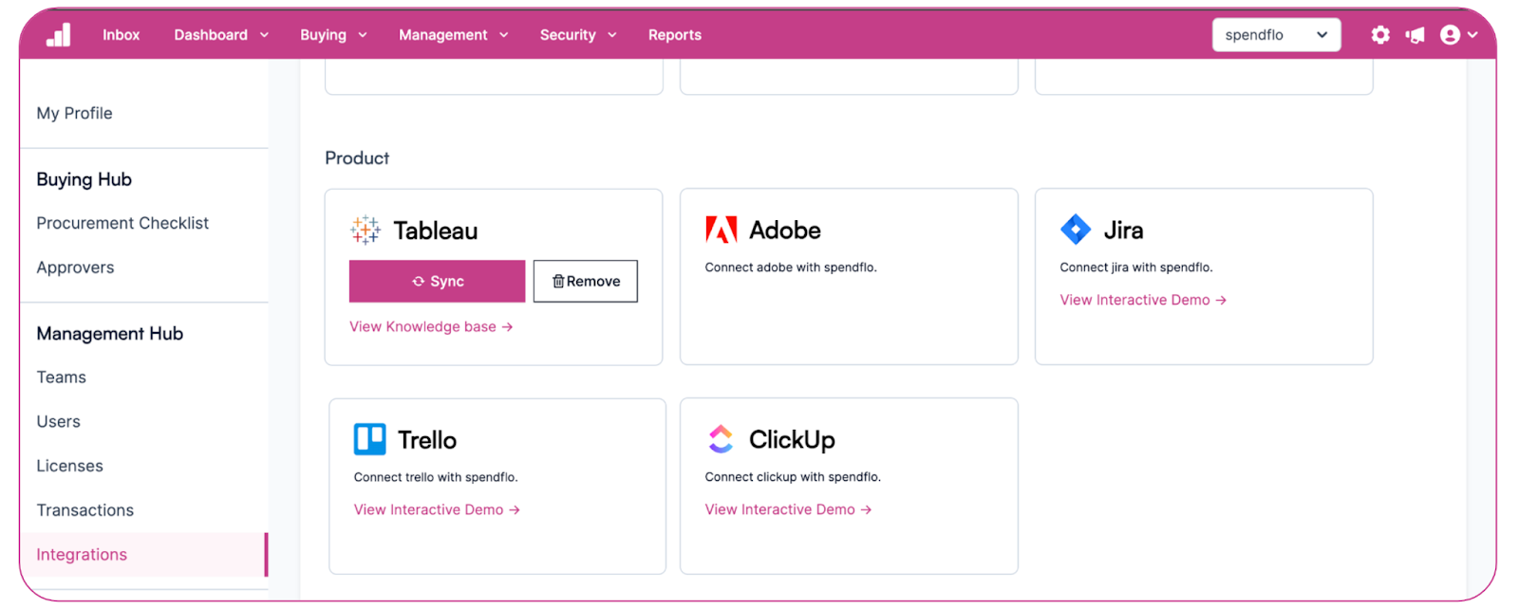Click the ClickUp logo icon
The width and height of the screenshot is (1519, 609).
tap(722, 439)
